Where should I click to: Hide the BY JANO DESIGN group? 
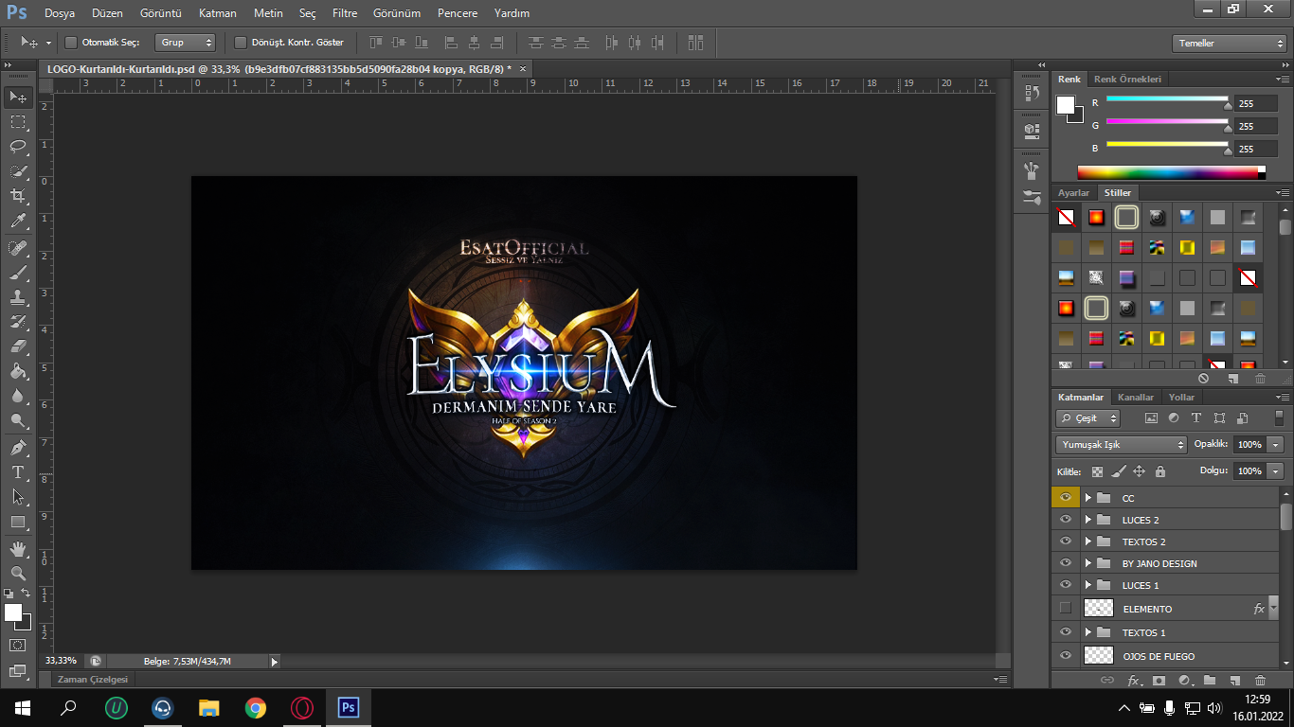1066,563
